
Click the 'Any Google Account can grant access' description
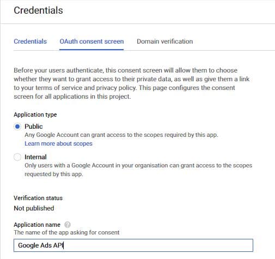click(x=121, y=135)
